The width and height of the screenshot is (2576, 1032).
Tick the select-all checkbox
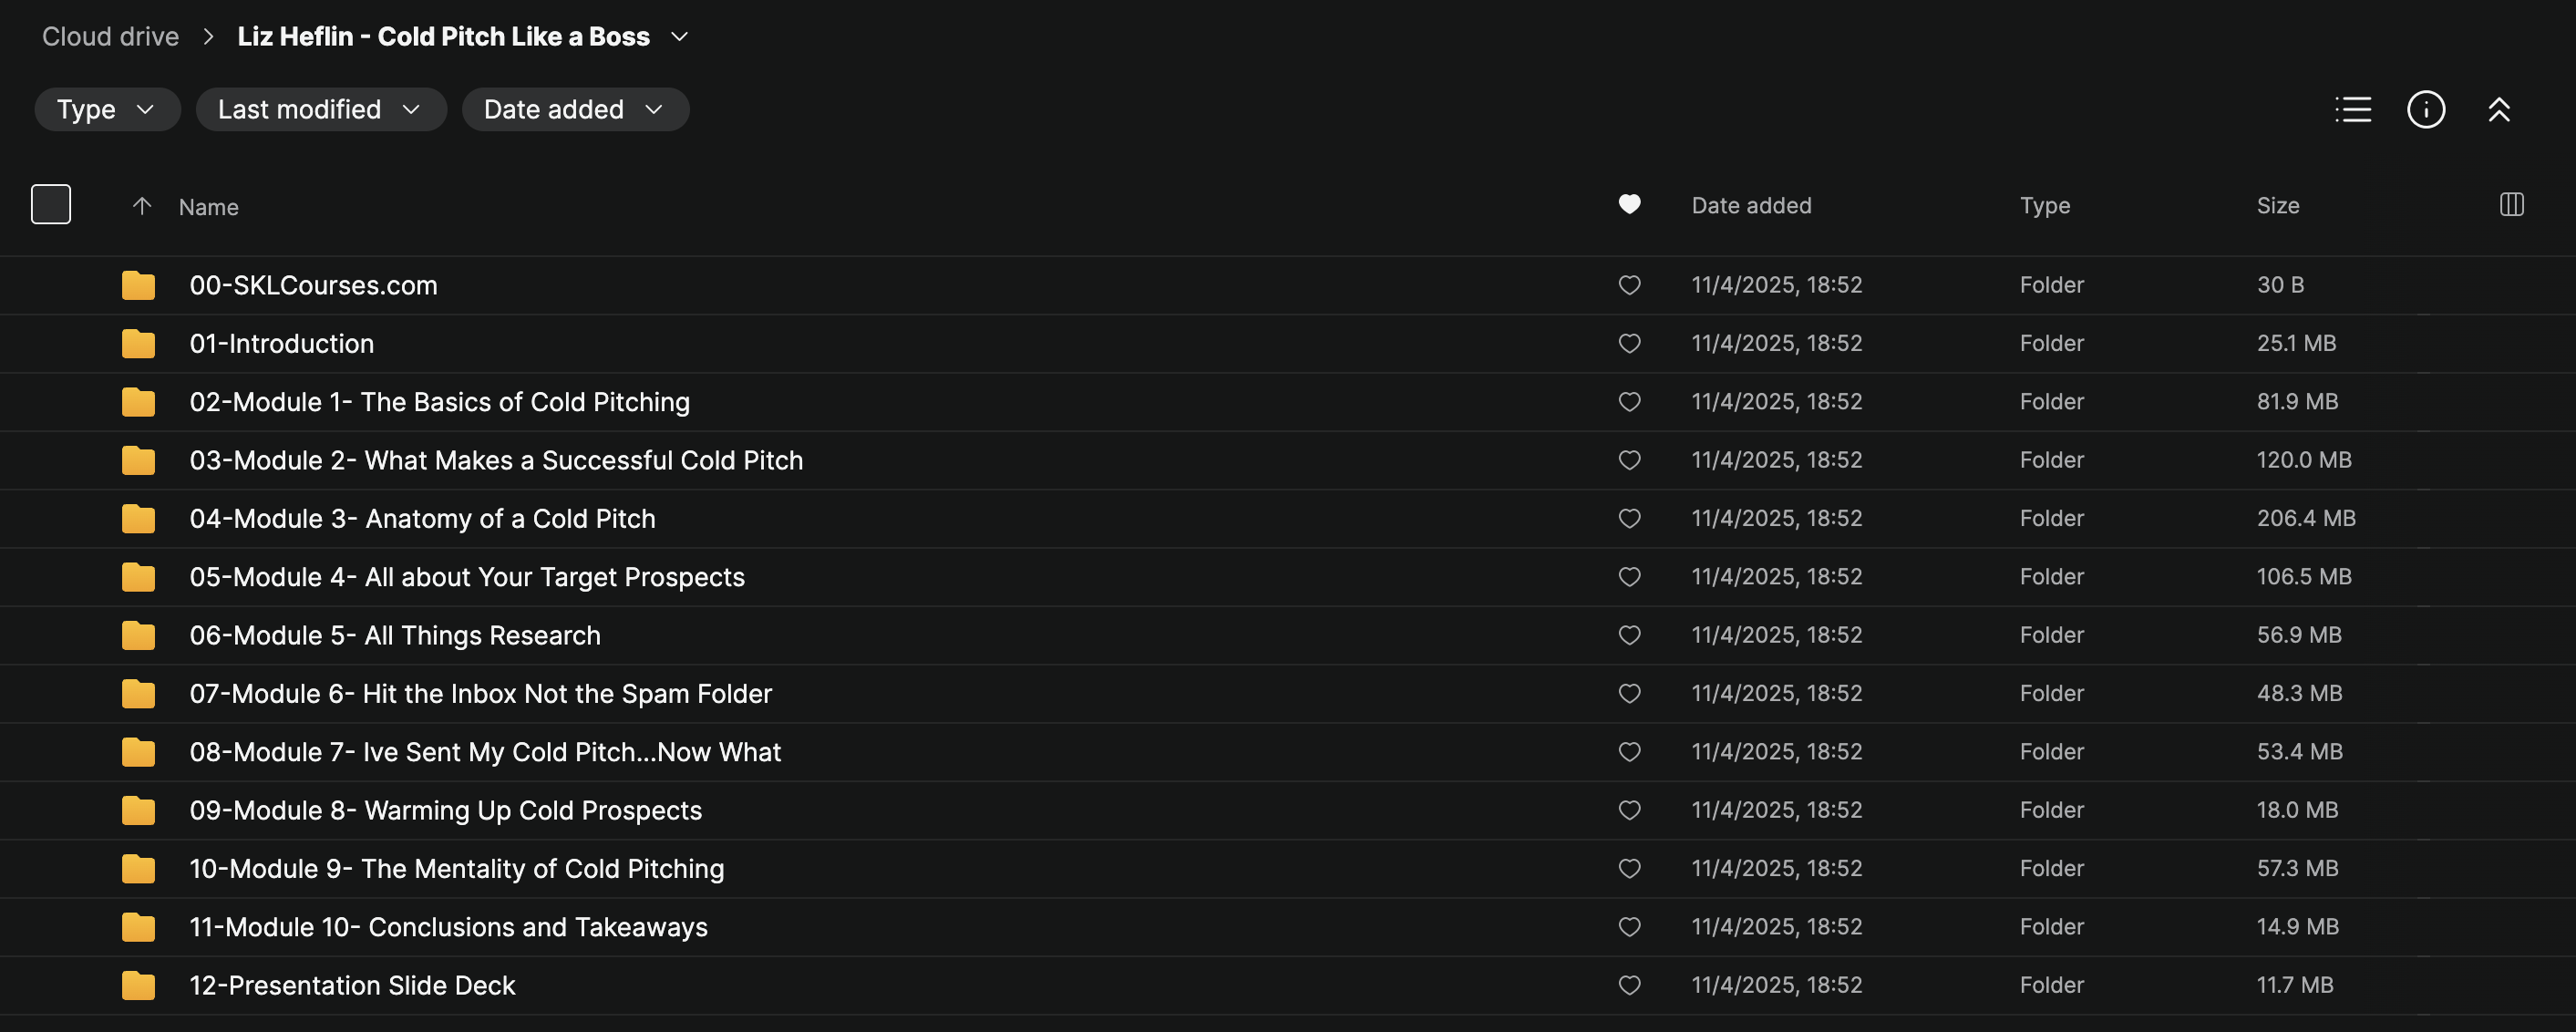[x=51, y=205]
